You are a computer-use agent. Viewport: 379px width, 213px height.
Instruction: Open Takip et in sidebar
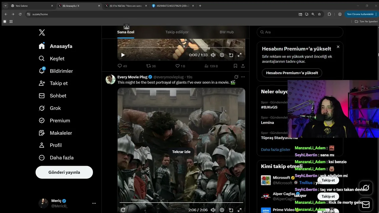pos(53,83)
